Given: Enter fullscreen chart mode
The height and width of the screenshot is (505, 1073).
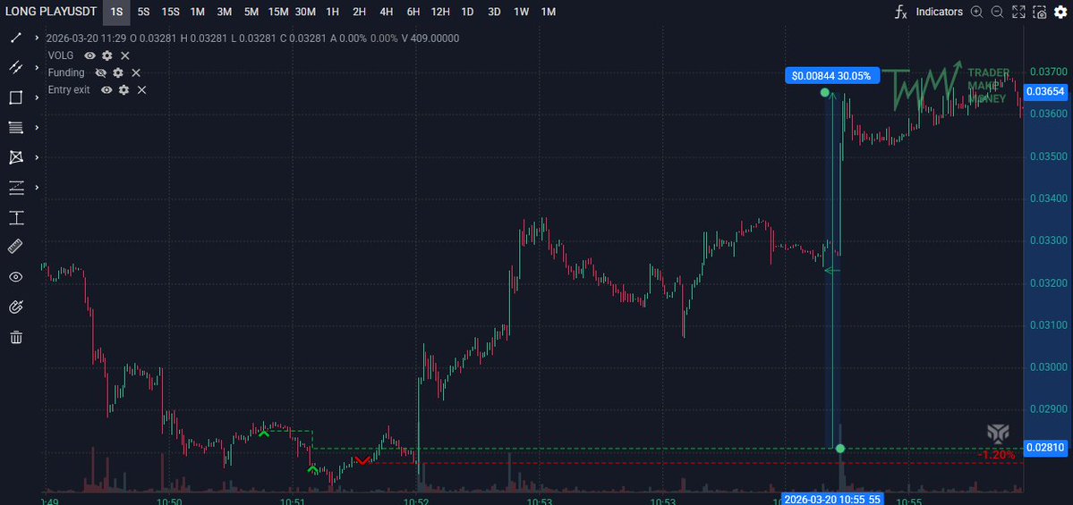Looking at the screenshot, I should [1018, 12].
